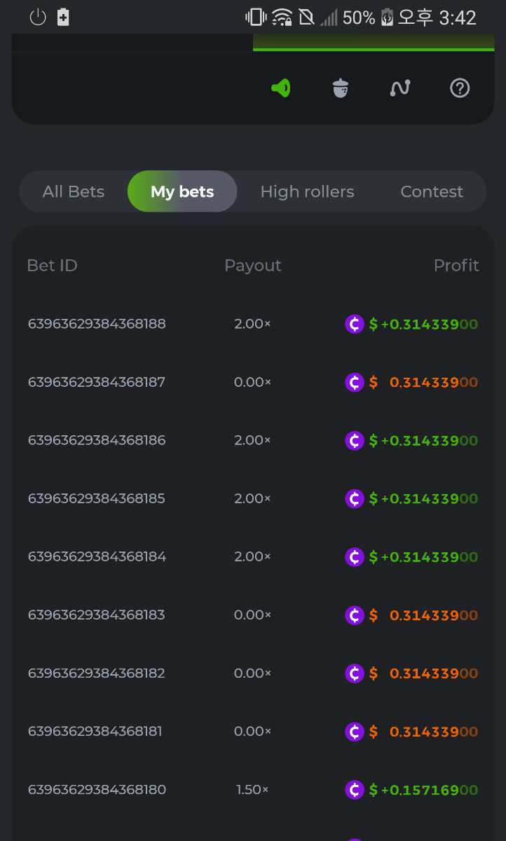Click the Bet ID column header
This screenshot has height=841, width=506.
pos(52,266)
